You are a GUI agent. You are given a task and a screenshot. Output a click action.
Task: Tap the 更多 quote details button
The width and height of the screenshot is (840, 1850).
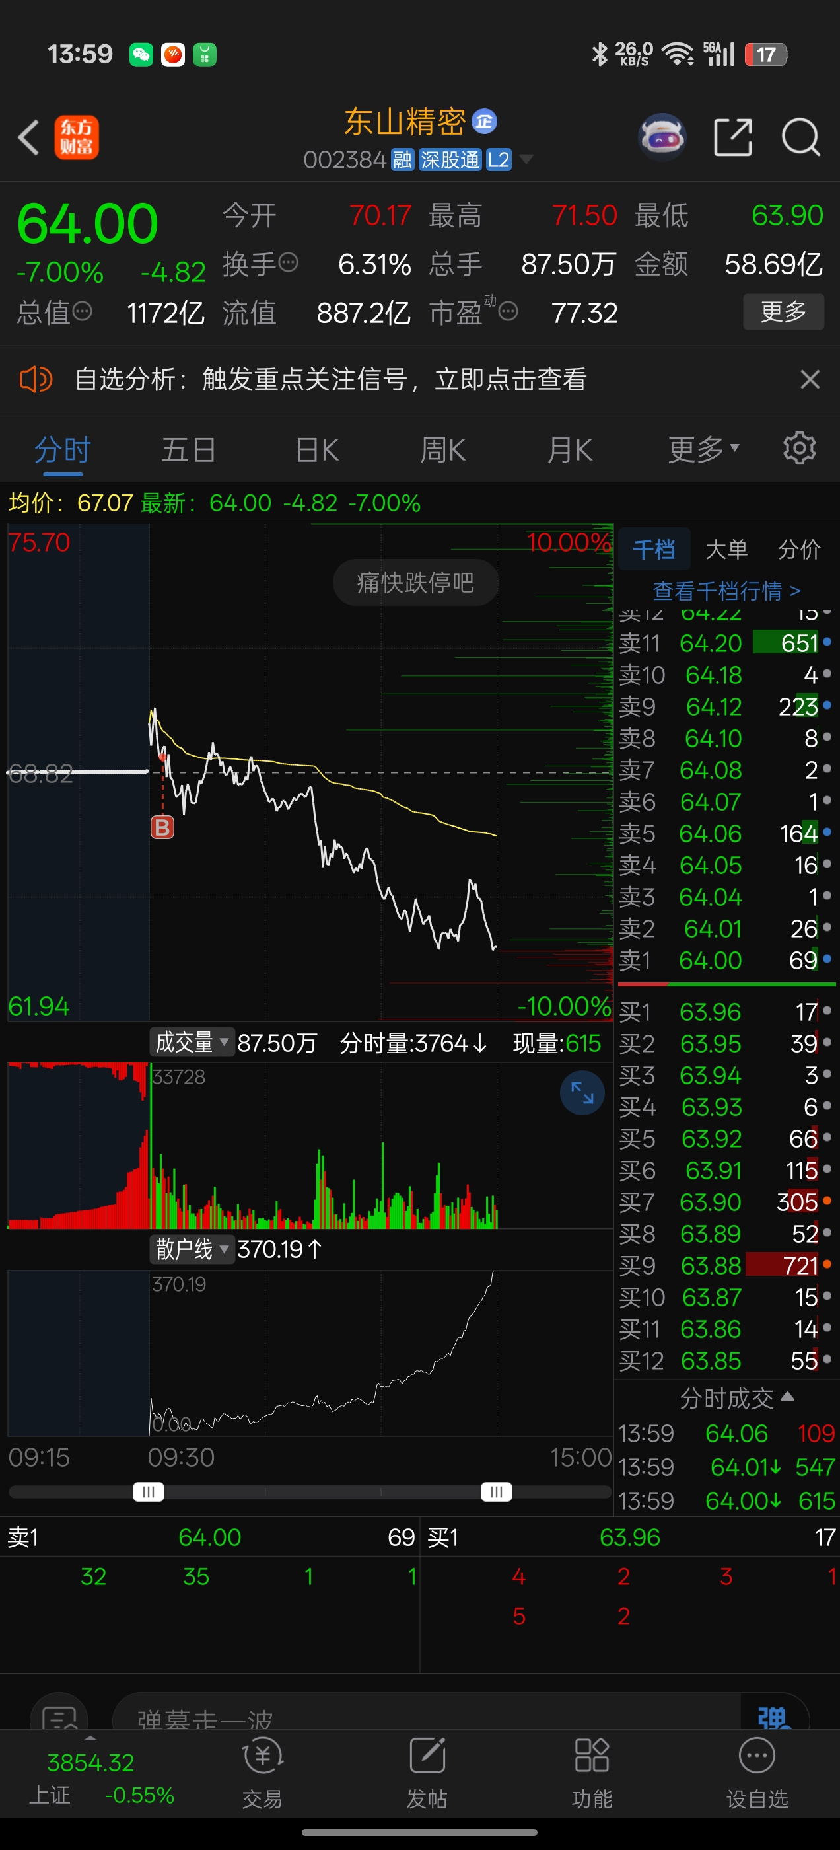[783, 312]
